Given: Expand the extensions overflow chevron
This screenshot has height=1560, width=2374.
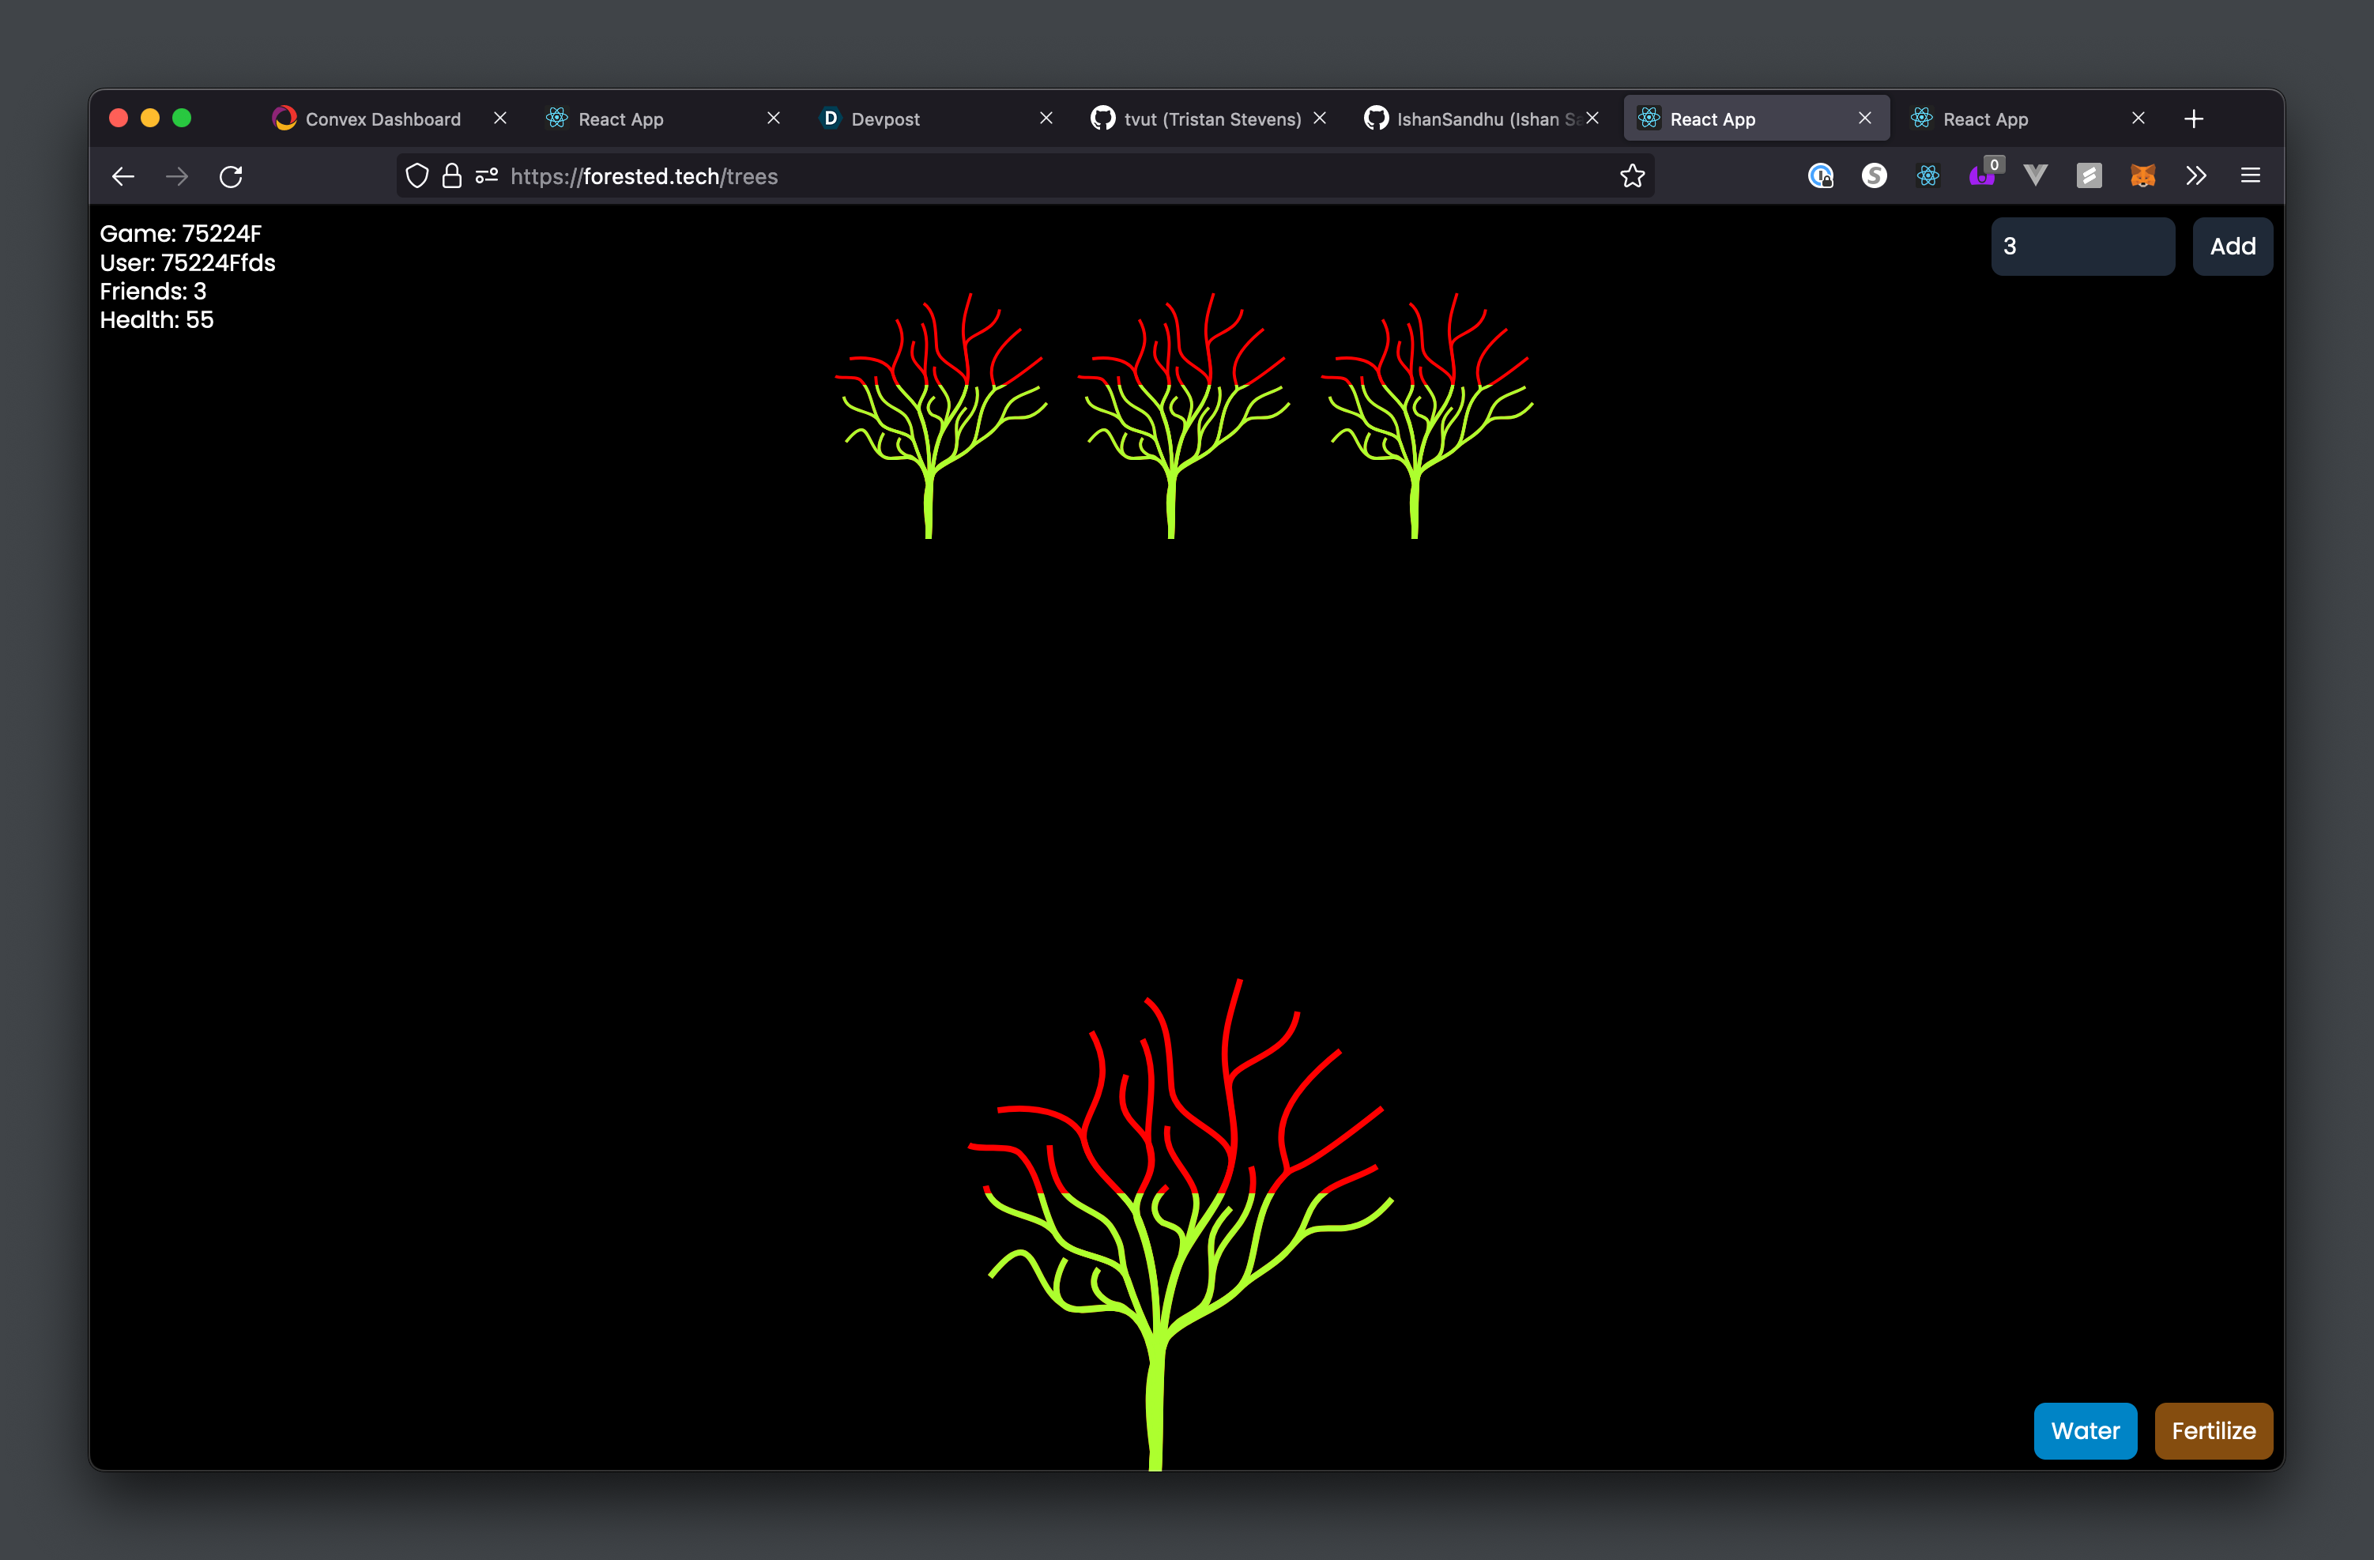Looking at the screenshot, I should click(2195, 175).
